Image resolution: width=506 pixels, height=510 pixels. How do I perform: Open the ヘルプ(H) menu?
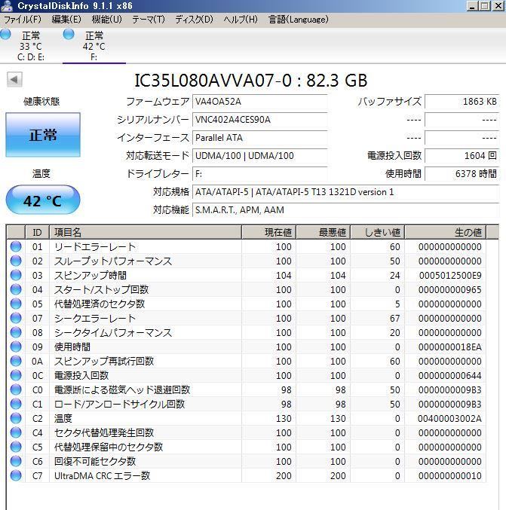click(241, 20)
